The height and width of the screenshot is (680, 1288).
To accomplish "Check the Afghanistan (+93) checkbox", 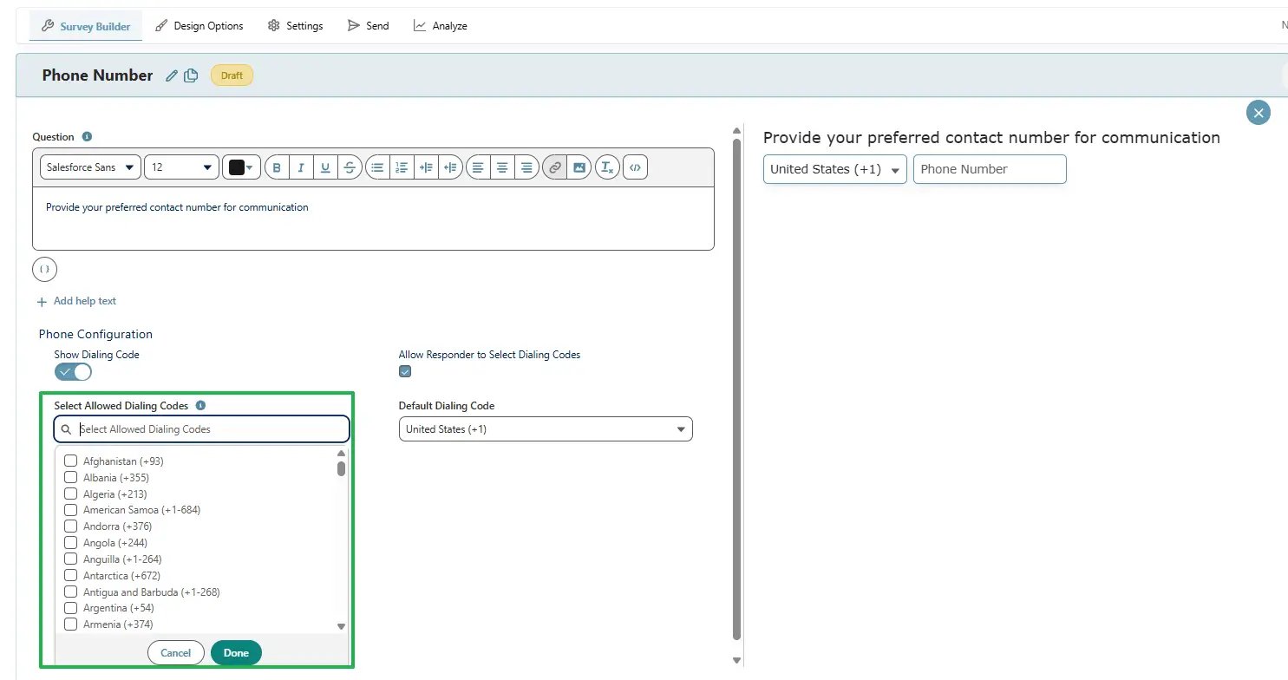I will pos(71,461).
